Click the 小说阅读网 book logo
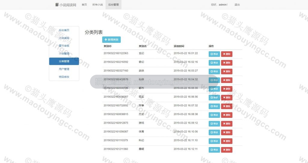 66,5
